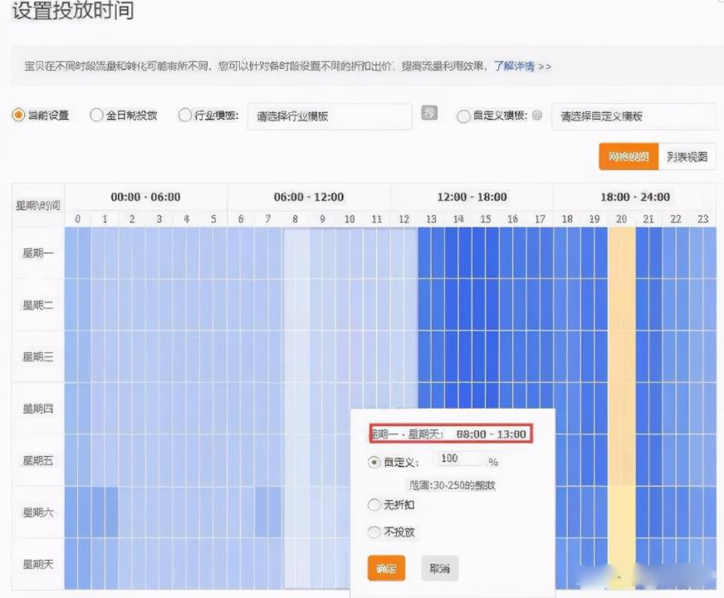Click hour 6 in the hour header
Screen dimensions: 724x598
click(x=241, y=219)
